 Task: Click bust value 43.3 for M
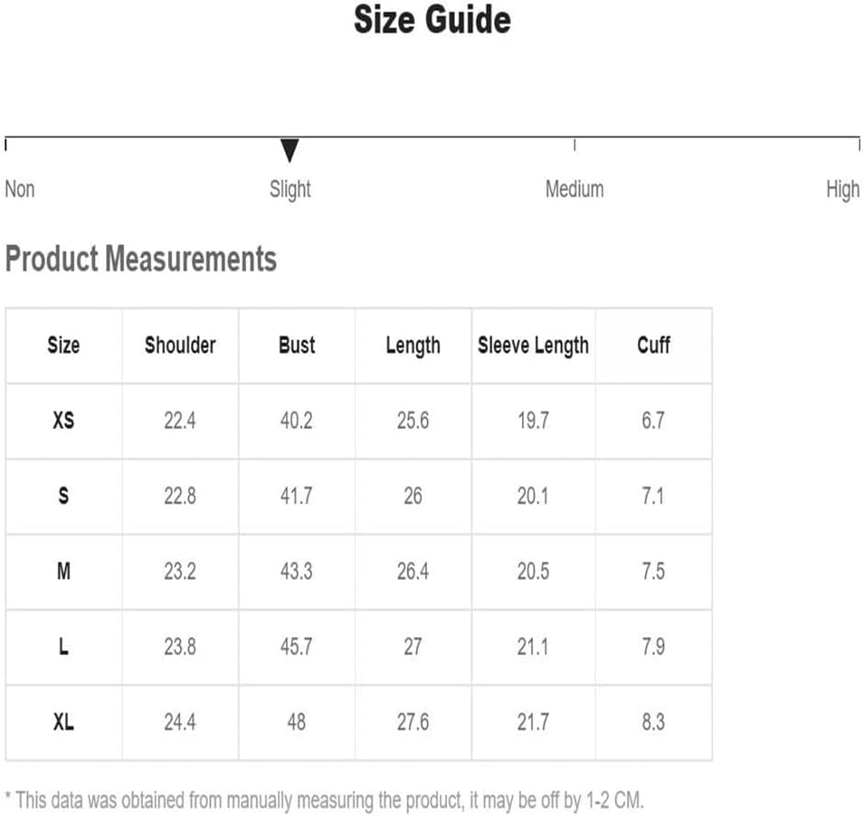[297, 572]
